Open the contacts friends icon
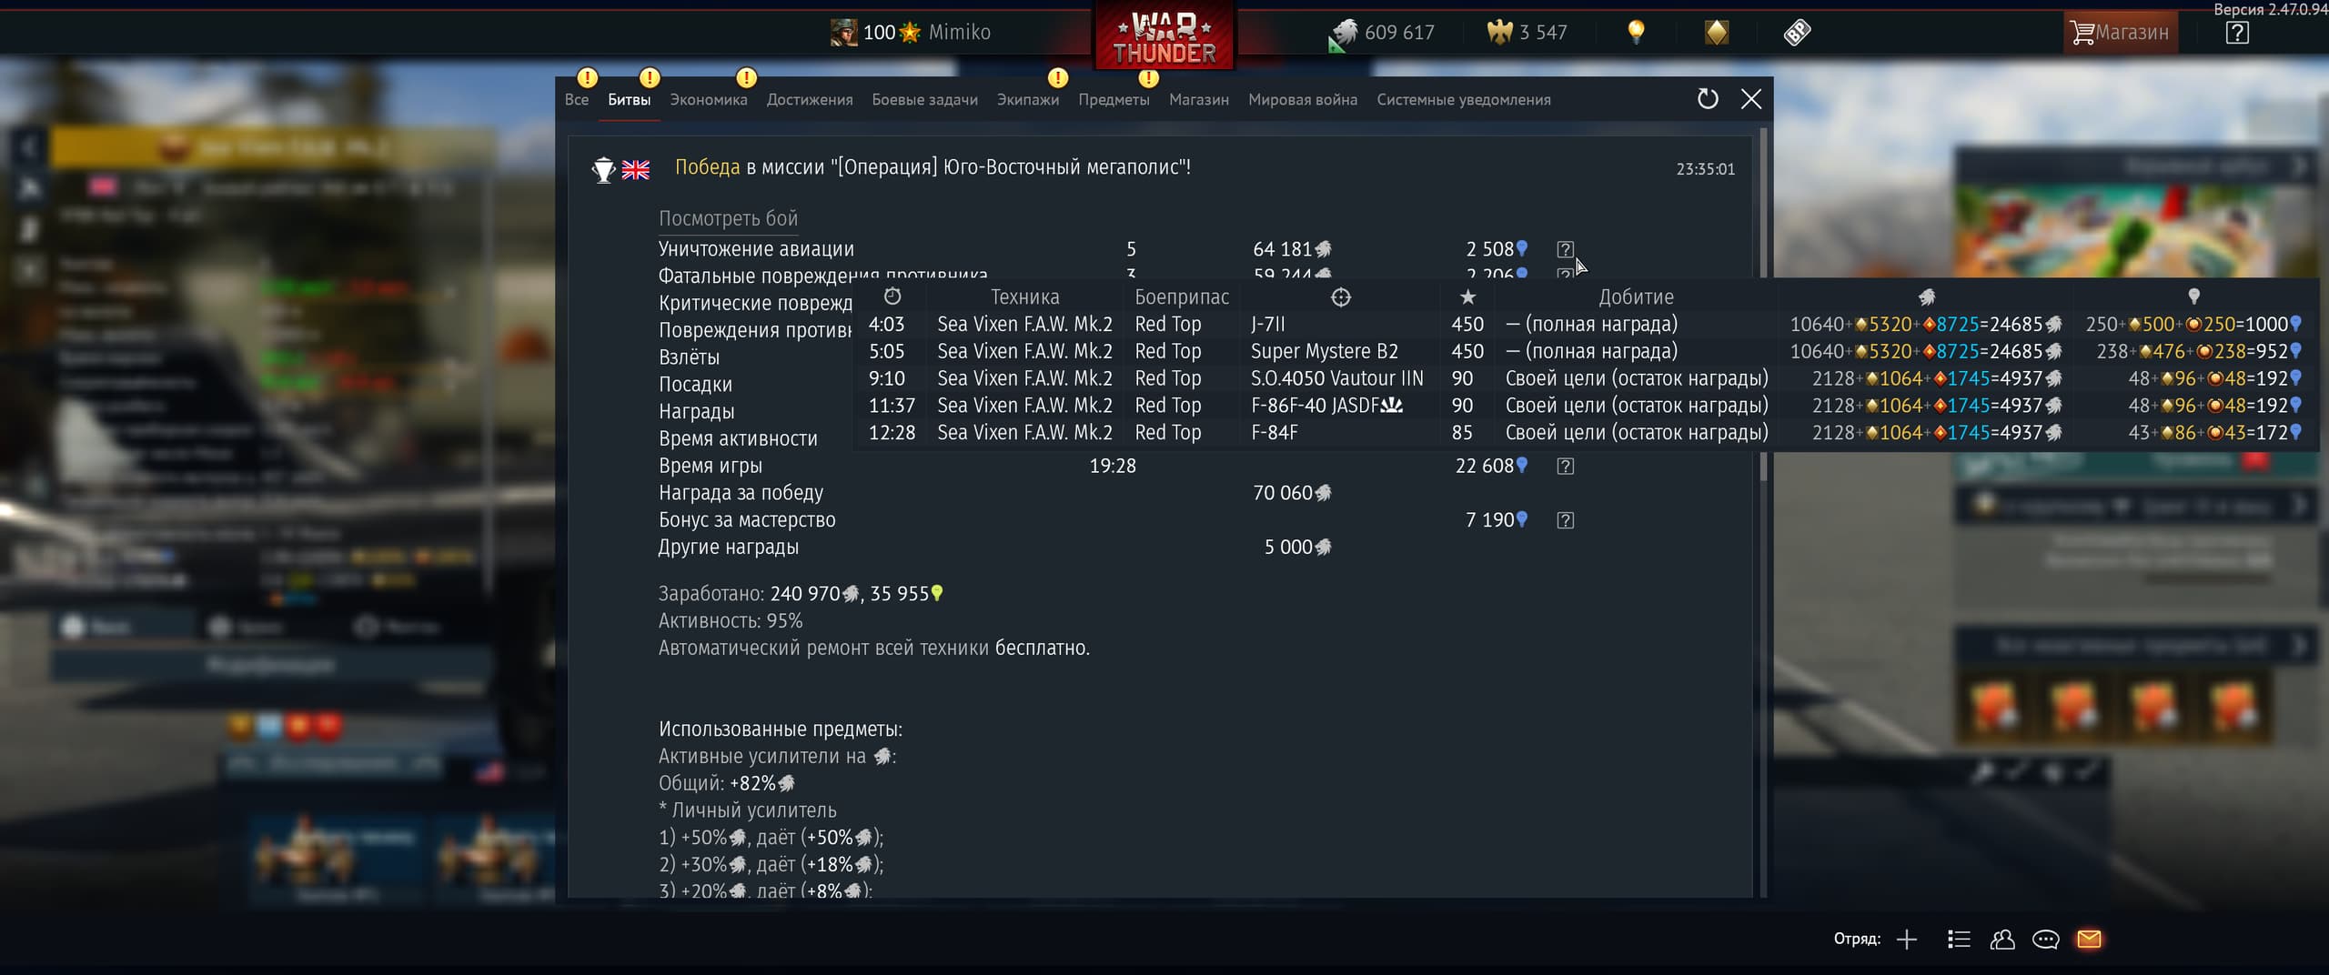This screenshot has width=2329, height=975. click(2002, 940)
